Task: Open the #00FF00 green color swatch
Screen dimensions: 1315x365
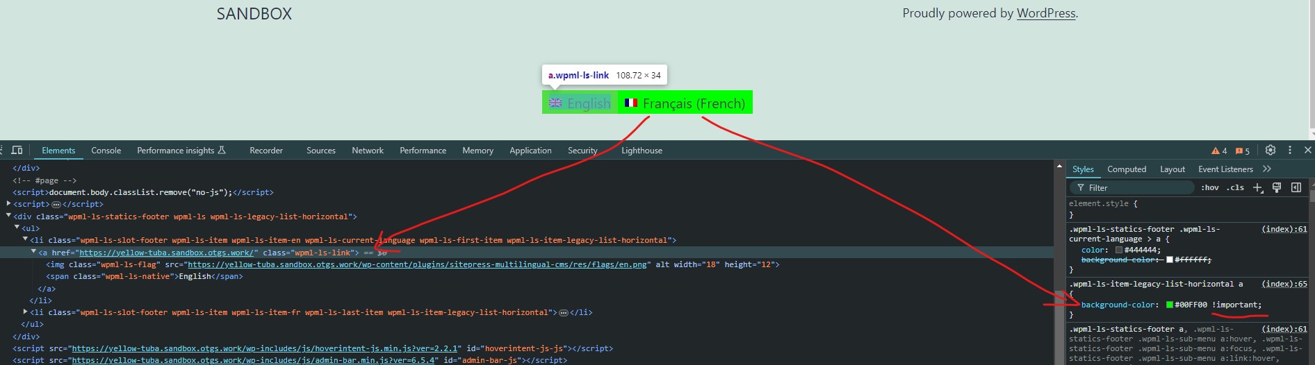Action: pos(1170,305)
